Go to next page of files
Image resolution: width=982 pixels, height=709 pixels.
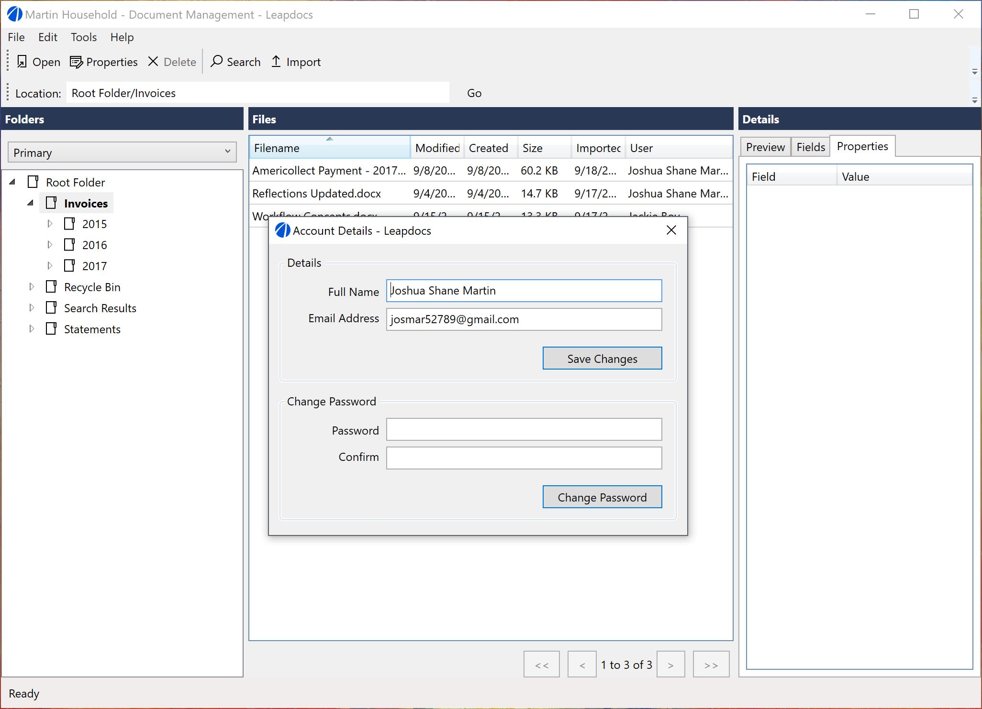[670, 664]
